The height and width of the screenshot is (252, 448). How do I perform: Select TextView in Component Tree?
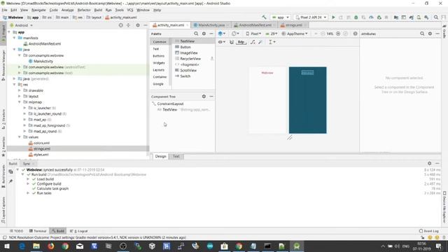169,110
